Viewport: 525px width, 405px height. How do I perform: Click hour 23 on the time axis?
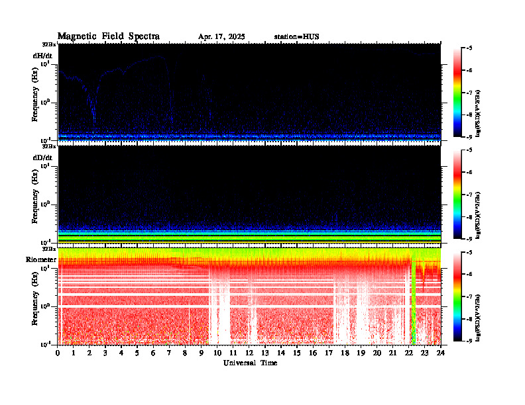click(x=424, y=353)
